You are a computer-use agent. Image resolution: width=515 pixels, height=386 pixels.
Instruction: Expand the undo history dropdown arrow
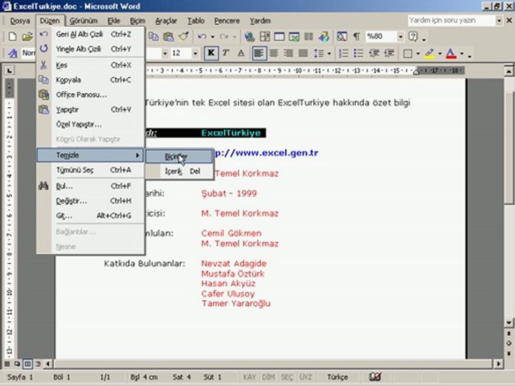pyautogui.click(x=212, y=37)
